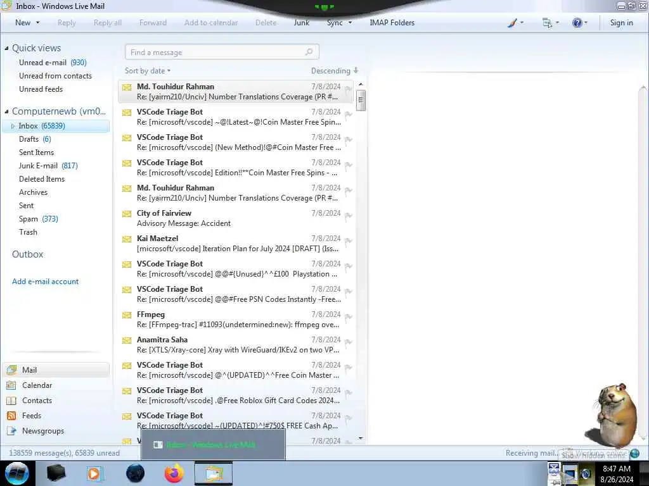Viewport: 649px width, 486px height.
Task: Open the blue Help question mark icon
Action: 577,23
